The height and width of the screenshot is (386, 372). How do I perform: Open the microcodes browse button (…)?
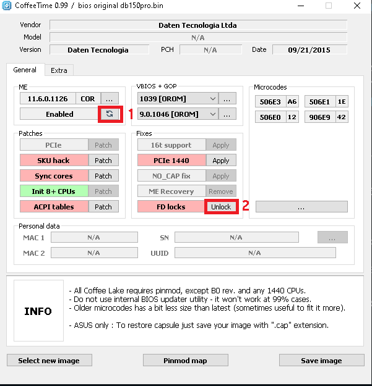pos(301,207)
